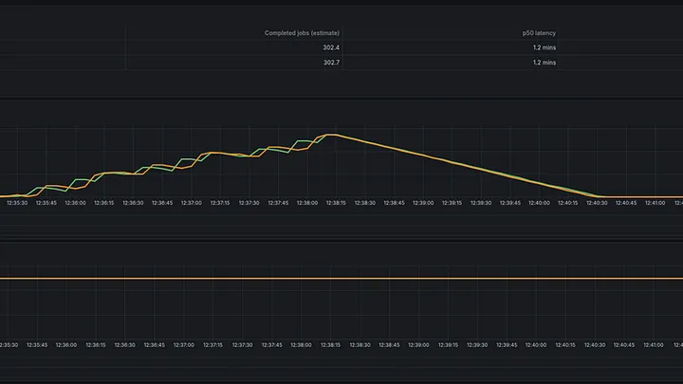Select the 302.7 completed jobs cell
The image size is (683, 384).
[x=331, y=63]
